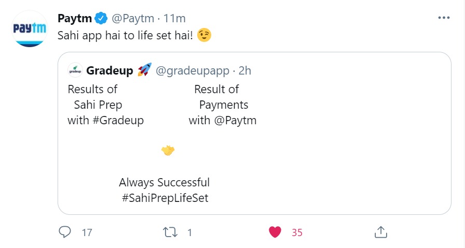Screen dimensions: 465x248
Task: Click the #Gradeup hashtag
Action: [x=120, y=121]
